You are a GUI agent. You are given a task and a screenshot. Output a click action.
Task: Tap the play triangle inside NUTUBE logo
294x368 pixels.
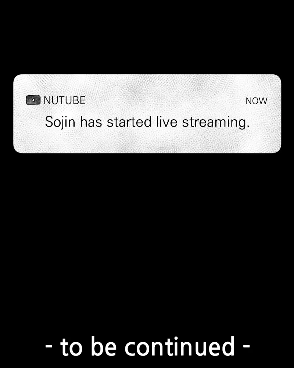tap(33, 100)
